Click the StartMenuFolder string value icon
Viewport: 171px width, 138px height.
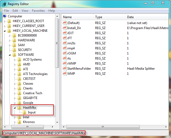[x=65, y=69]
